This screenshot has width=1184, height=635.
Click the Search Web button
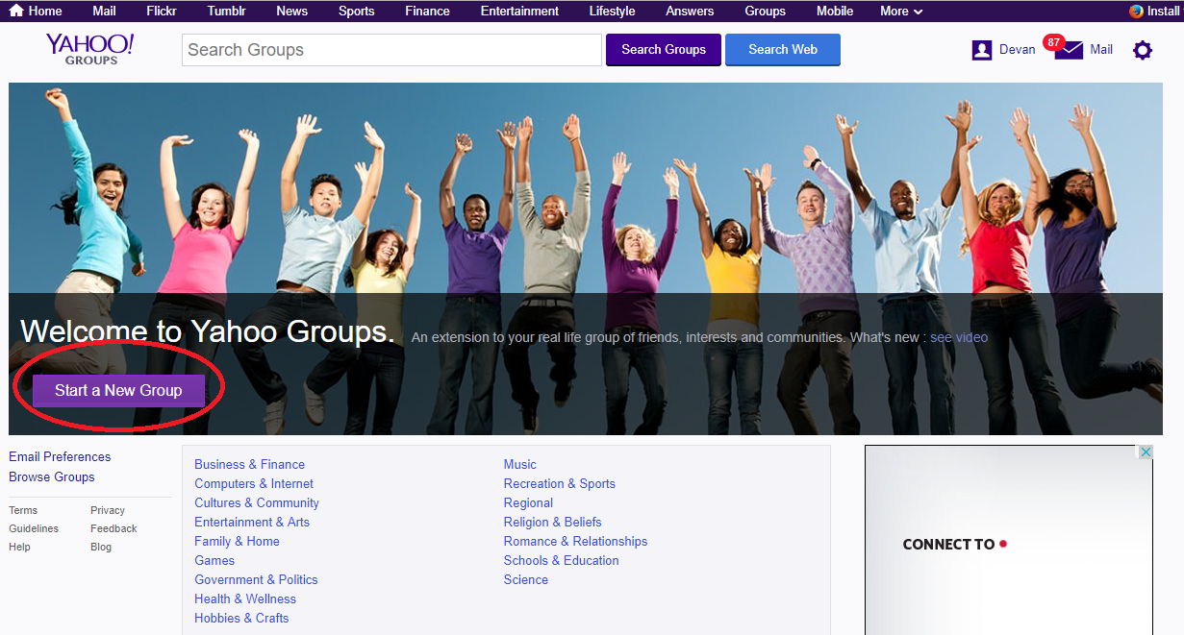point(783,50)
